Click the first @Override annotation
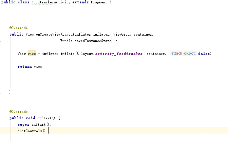This screenshot has width=228, height=141. click(18, 28)
